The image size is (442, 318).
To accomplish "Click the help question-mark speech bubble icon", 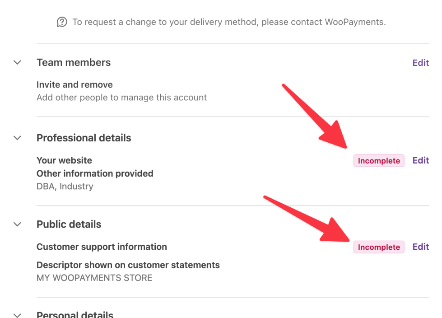I will click(x=62, y=22).
